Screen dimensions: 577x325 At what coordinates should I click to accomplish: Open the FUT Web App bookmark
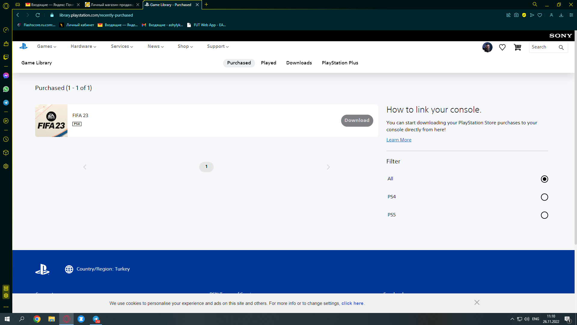(x=206, y=25)
